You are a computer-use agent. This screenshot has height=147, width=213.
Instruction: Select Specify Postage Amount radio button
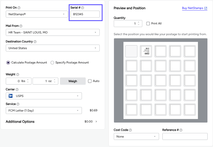52,63
